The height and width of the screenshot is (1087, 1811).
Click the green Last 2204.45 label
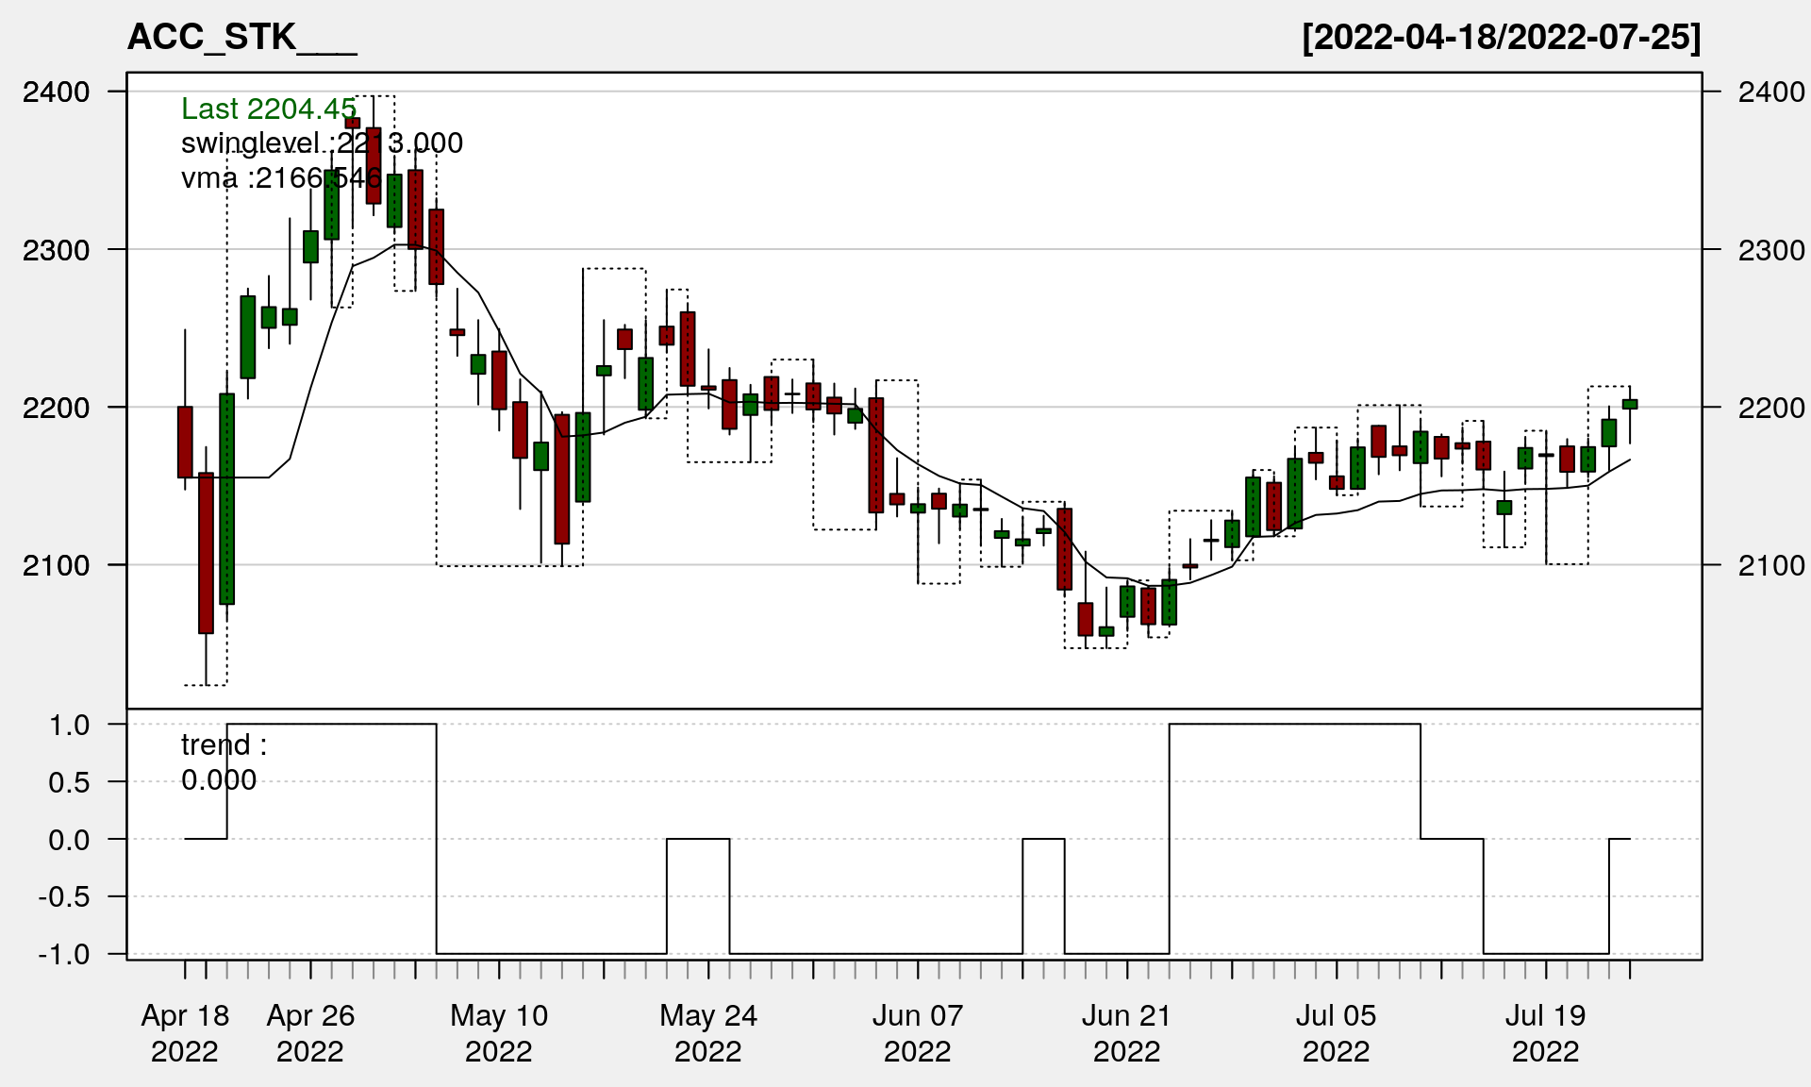click(x=269, y=109)
